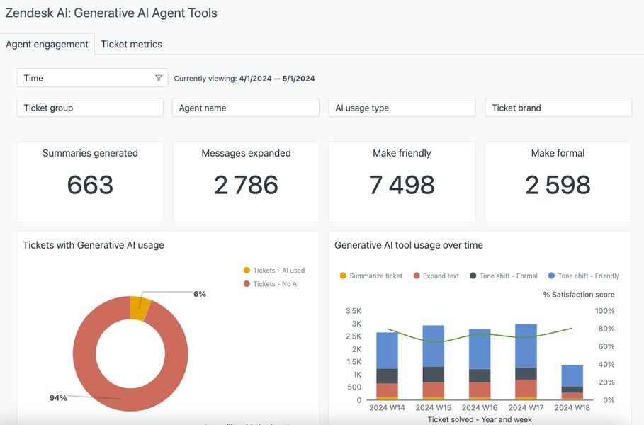This screenshot has height=425, width=644.
Task: Open the Ticket group filter
Action: pyautogui.click(x=90, y=108)
